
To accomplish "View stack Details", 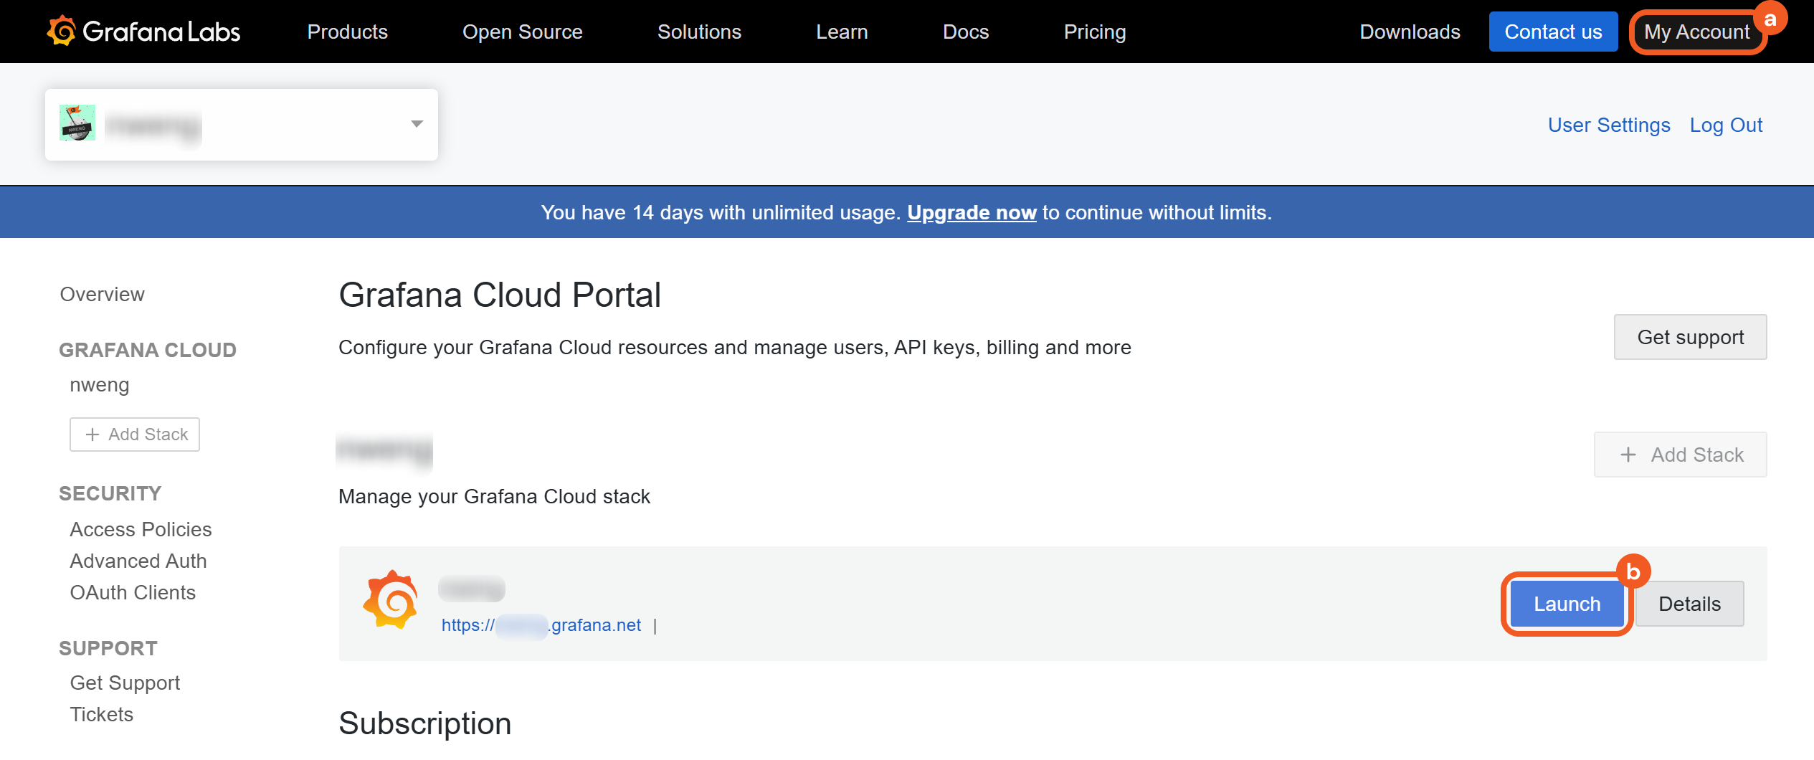I will tap(1689, 604).
